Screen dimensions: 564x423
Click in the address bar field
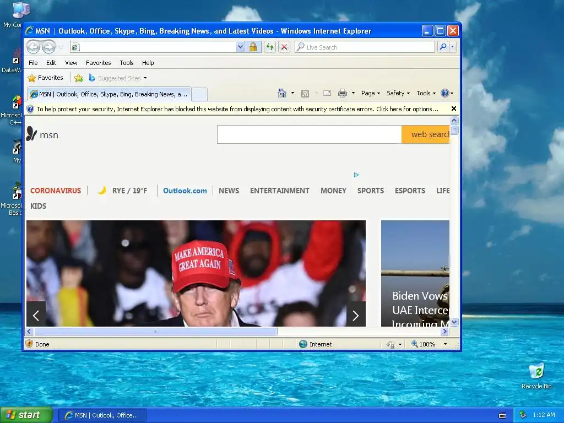pyautogui.click(x=154, y=47)
